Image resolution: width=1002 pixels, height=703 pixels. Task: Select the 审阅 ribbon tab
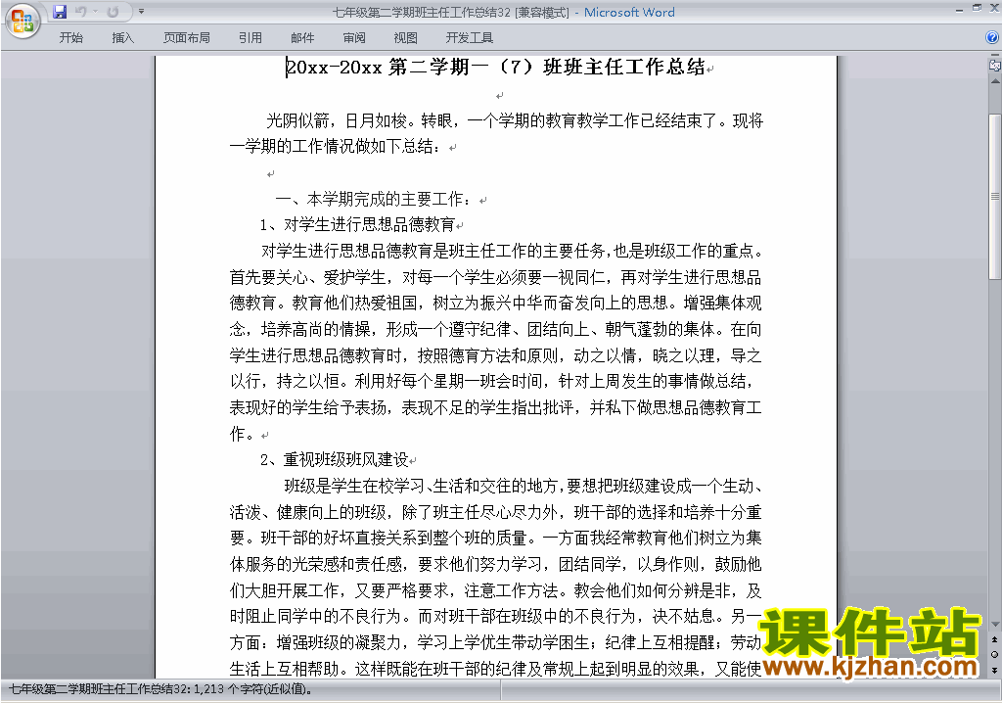tap(354, 38)
